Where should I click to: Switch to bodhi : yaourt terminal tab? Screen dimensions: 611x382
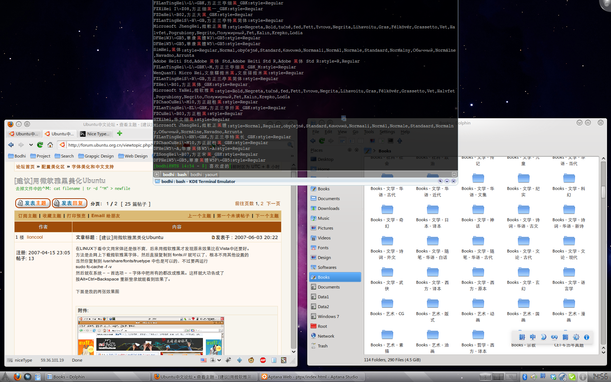[204, 175]
